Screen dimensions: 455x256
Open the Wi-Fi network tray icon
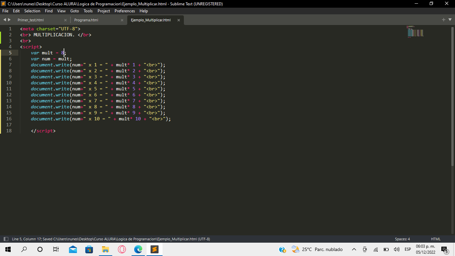click(376, 249)
